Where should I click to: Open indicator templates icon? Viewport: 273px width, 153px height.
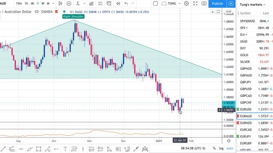100,3
